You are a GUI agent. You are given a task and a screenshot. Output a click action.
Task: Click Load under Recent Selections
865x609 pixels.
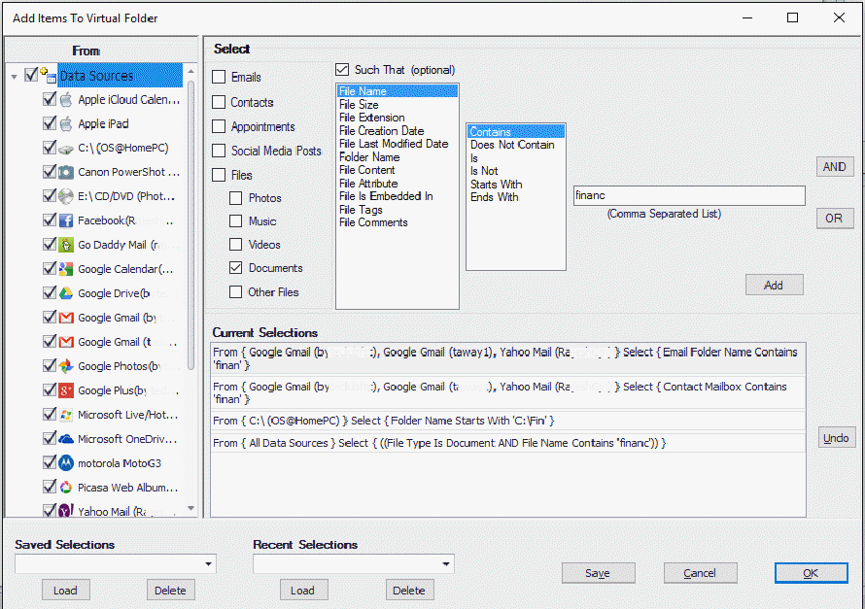303,591
